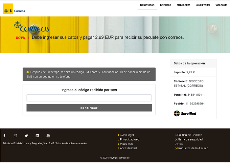The width and height of the screenshot is (230, 163).
Task: Open the Facebook icon in footer
Action: (4, 136)
